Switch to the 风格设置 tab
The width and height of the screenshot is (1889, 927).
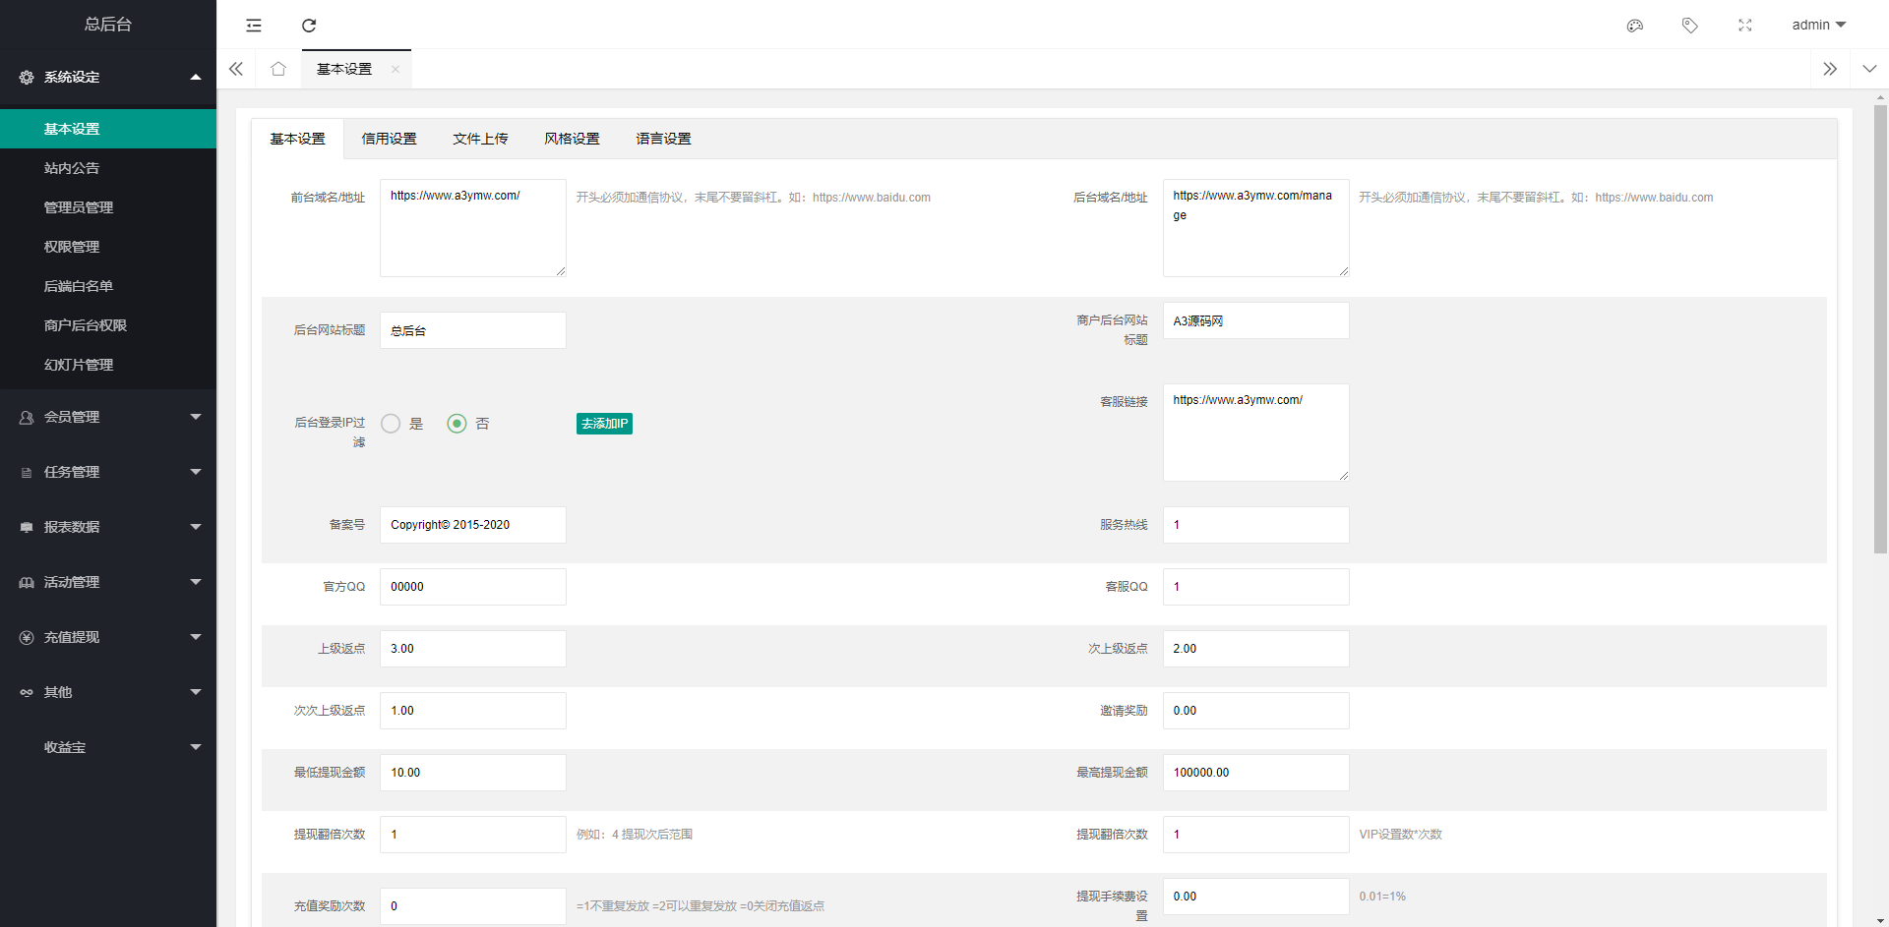[573, 139]
